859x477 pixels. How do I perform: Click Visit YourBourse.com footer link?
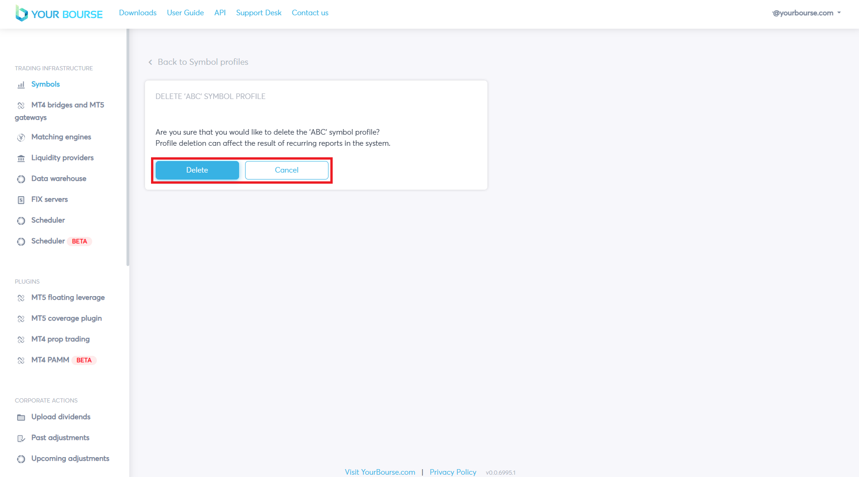pyautogui.click(x=380, y=472)
